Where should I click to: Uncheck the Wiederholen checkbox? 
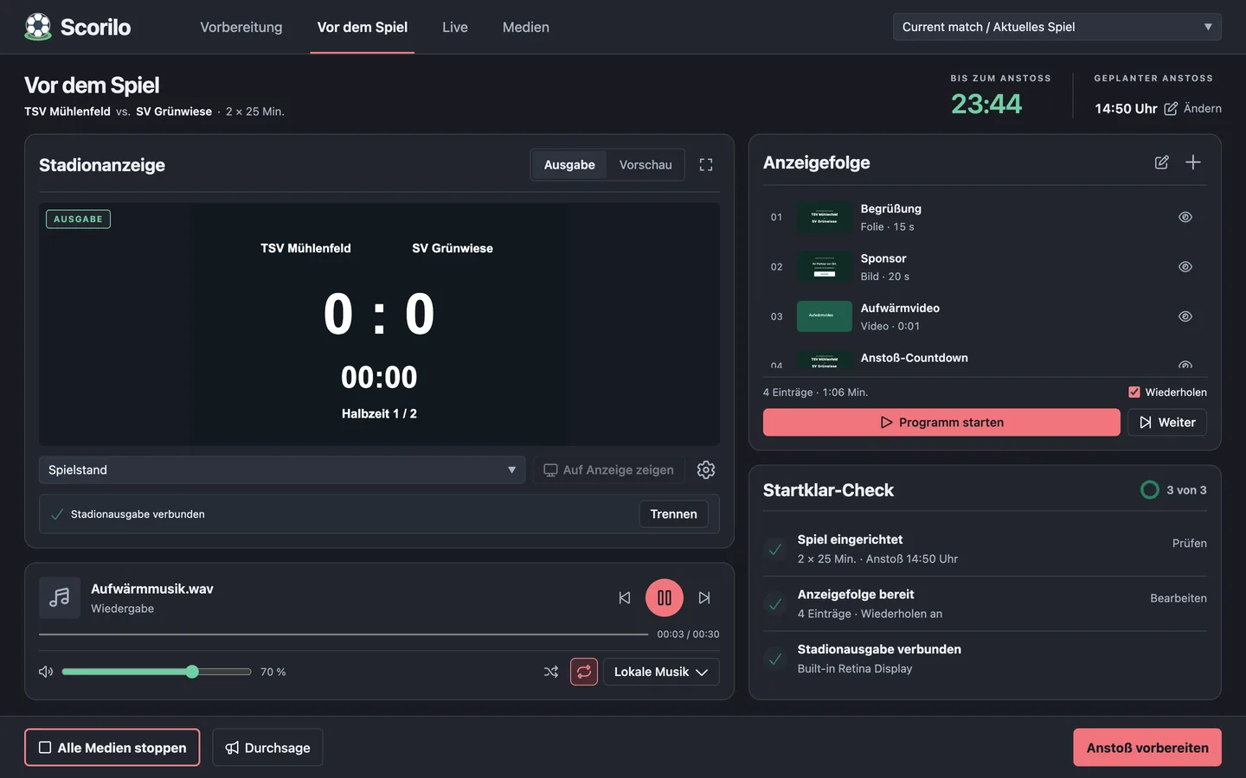pos(1134,392)
